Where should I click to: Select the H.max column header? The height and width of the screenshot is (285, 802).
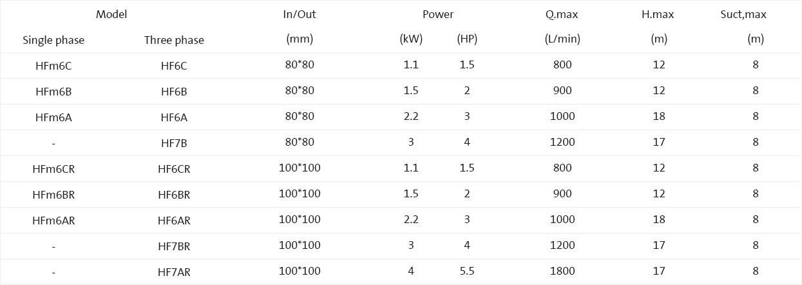point(658,14)
